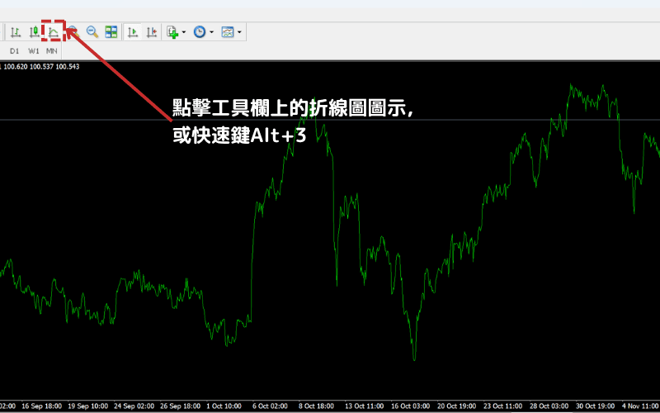
Task: Select the MN monthly timeframe
Action: click(52, 51)
